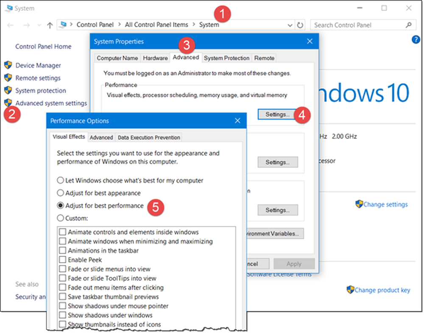Check Fade or slide ToolTips into view
The image size is (424, 333).
pos(62,278)
